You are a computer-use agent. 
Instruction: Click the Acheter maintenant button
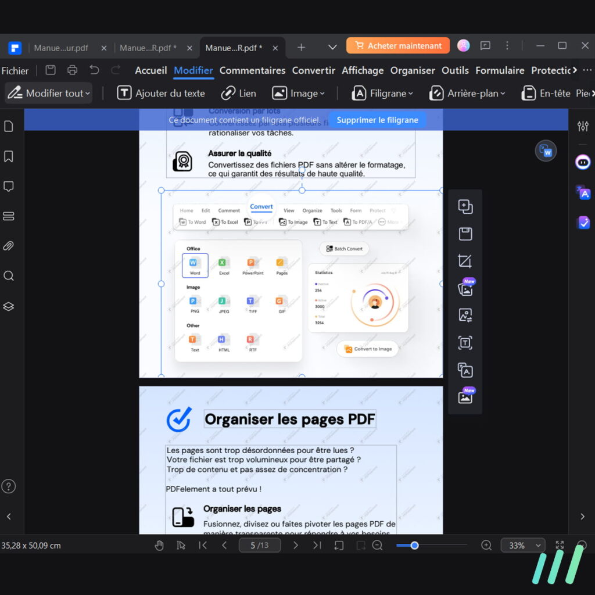[x=397, y=45]
